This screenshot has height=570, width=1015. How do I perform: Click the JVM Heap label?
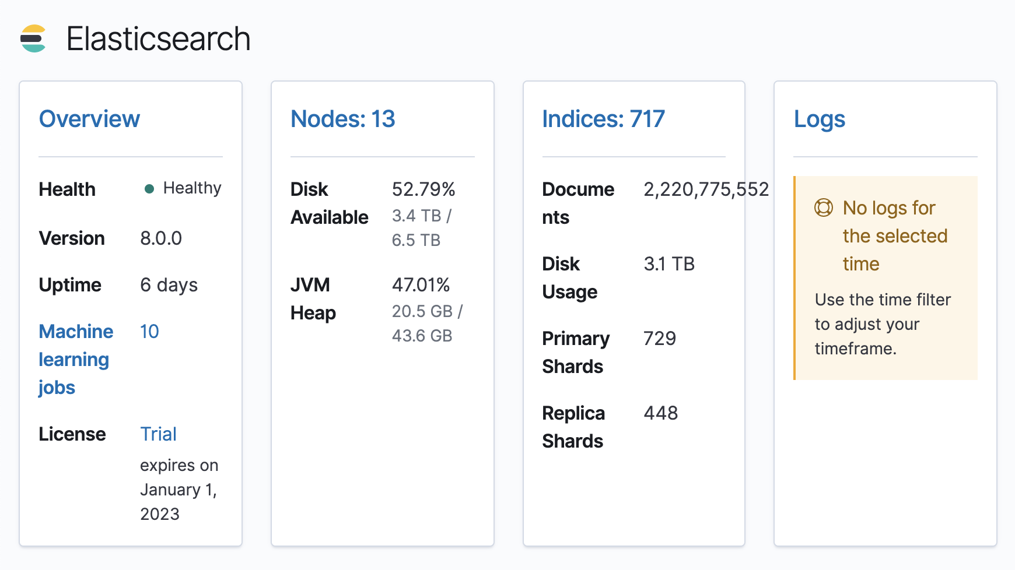[x=313, y=298]
